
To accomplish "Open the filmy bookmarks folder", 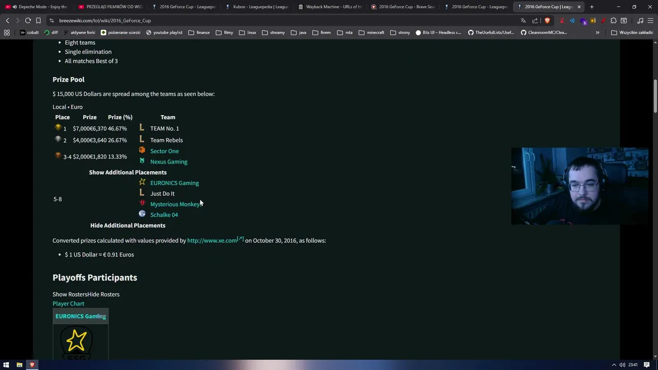I will point(225,32).
